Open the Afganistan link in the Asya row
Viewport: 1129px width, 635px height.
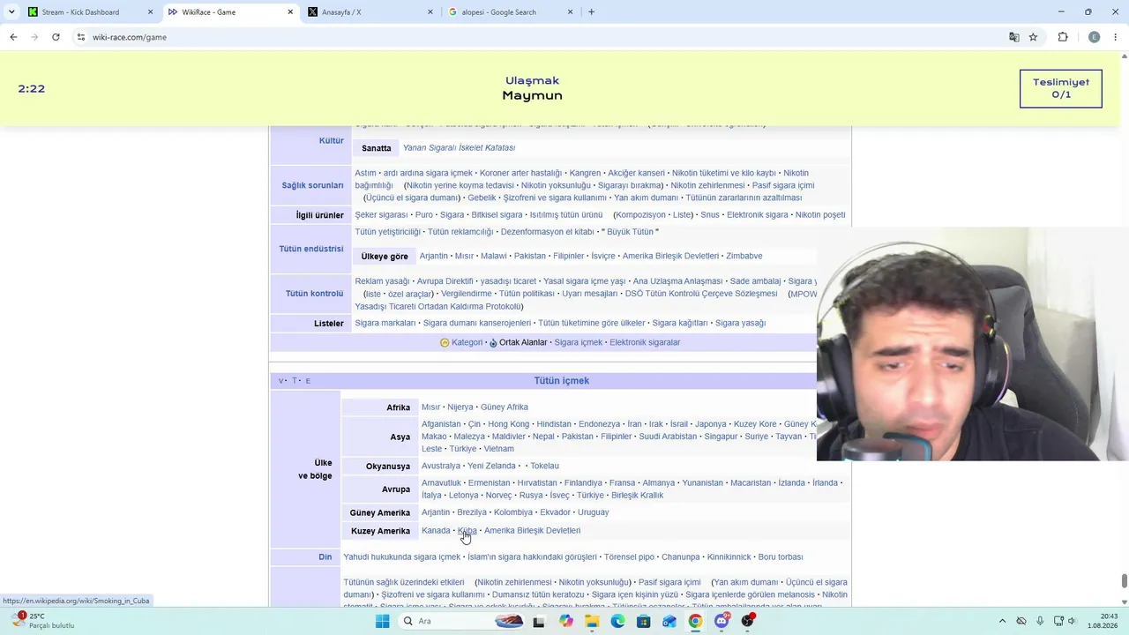coord(441,423)
